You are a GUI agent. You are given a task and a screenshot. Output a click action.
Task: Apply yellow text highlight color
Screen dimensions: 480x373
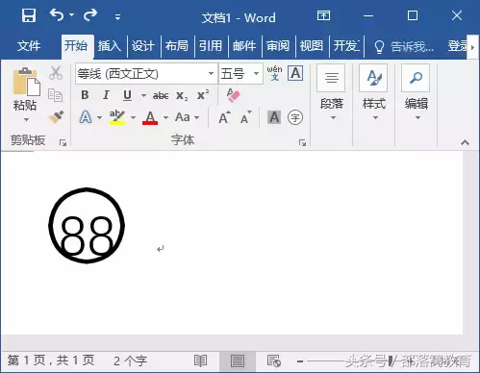(117, 117)
